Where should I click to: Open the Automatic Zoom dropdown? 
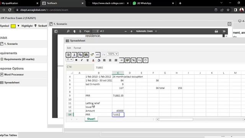coord(146,31)
